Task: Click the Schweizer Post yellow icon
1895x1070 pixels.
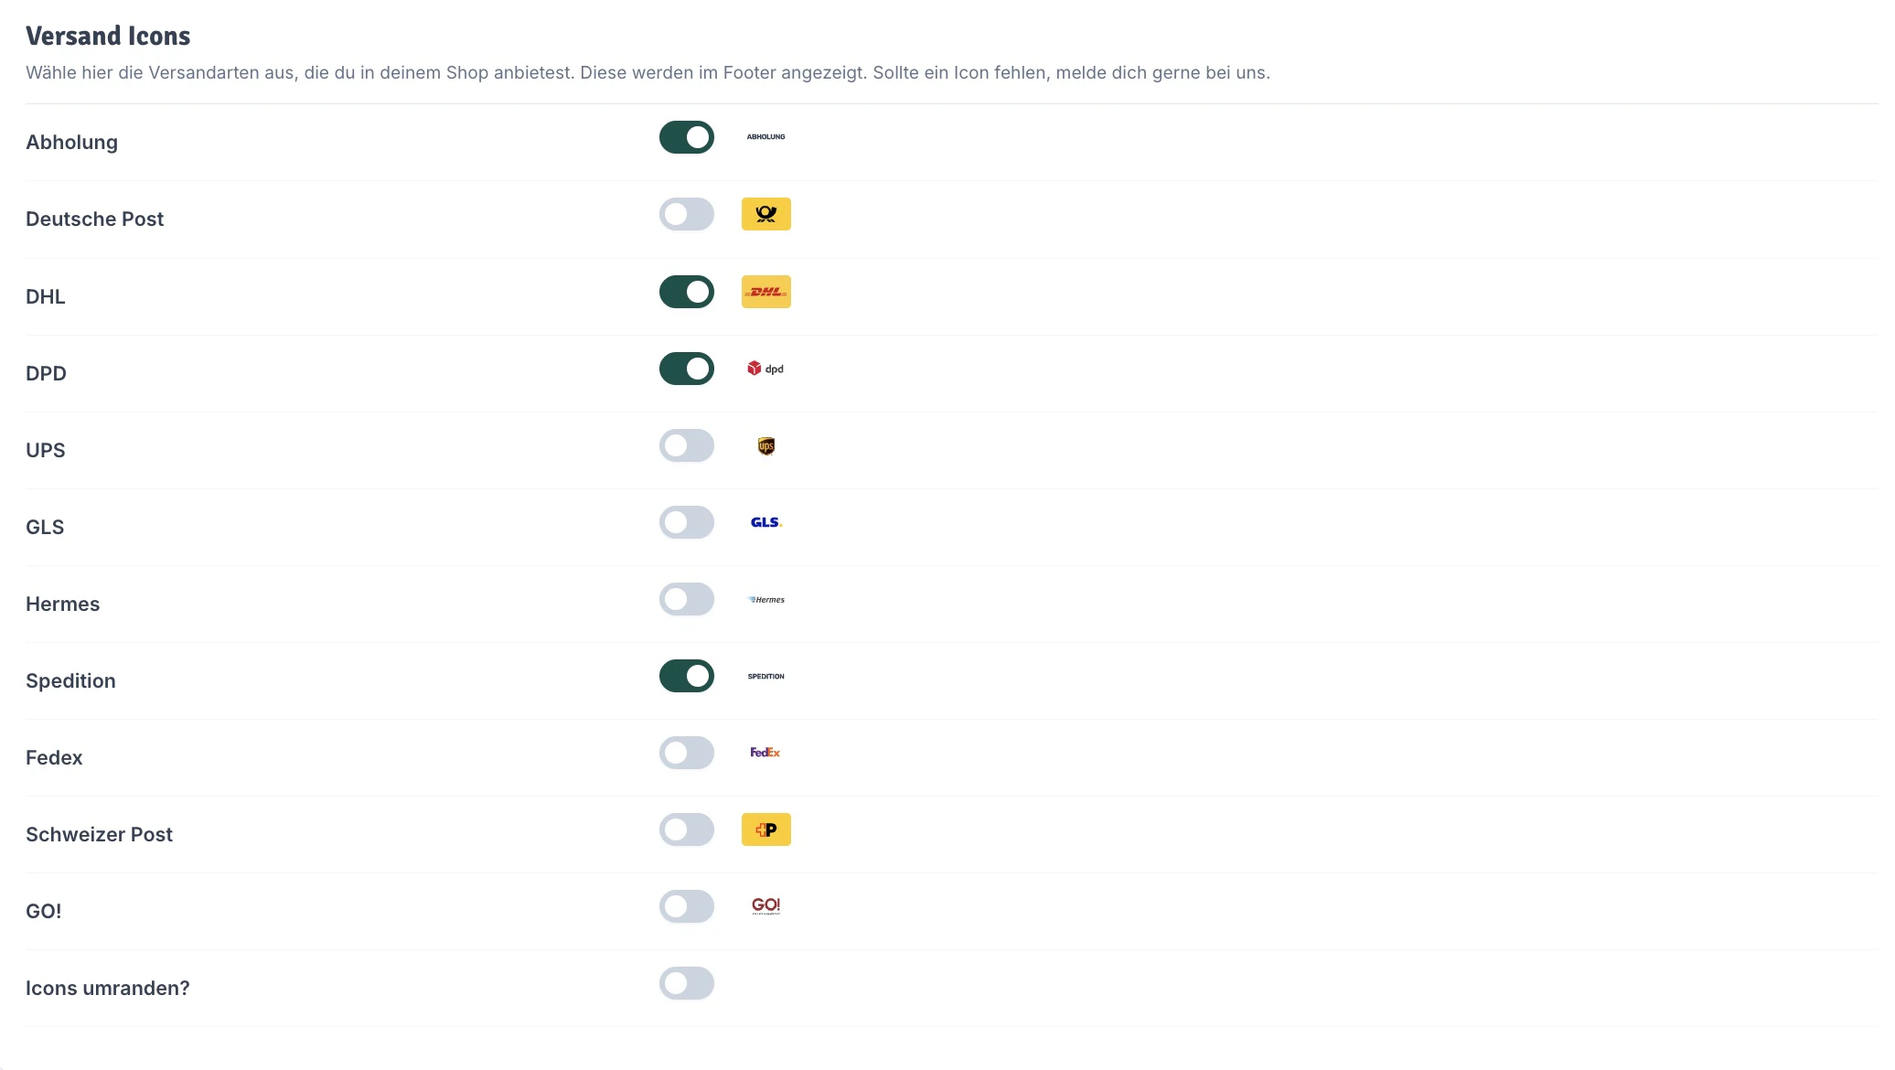Action: click(x=765, y=829)
